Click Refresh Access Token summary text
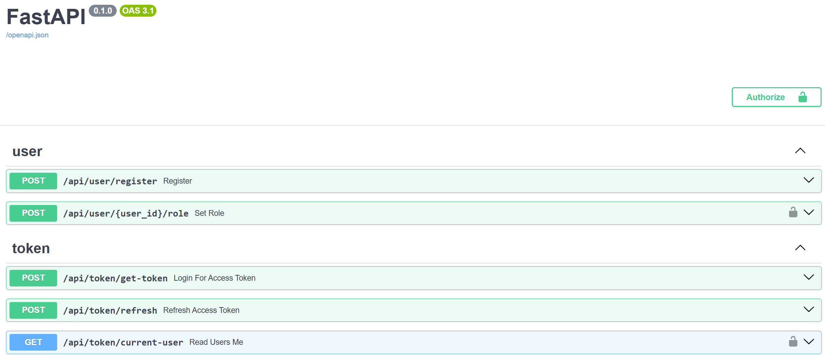Image resolution: width=825 pixels, height=355 pixels. pyautogui.click(x=201, y=310)
